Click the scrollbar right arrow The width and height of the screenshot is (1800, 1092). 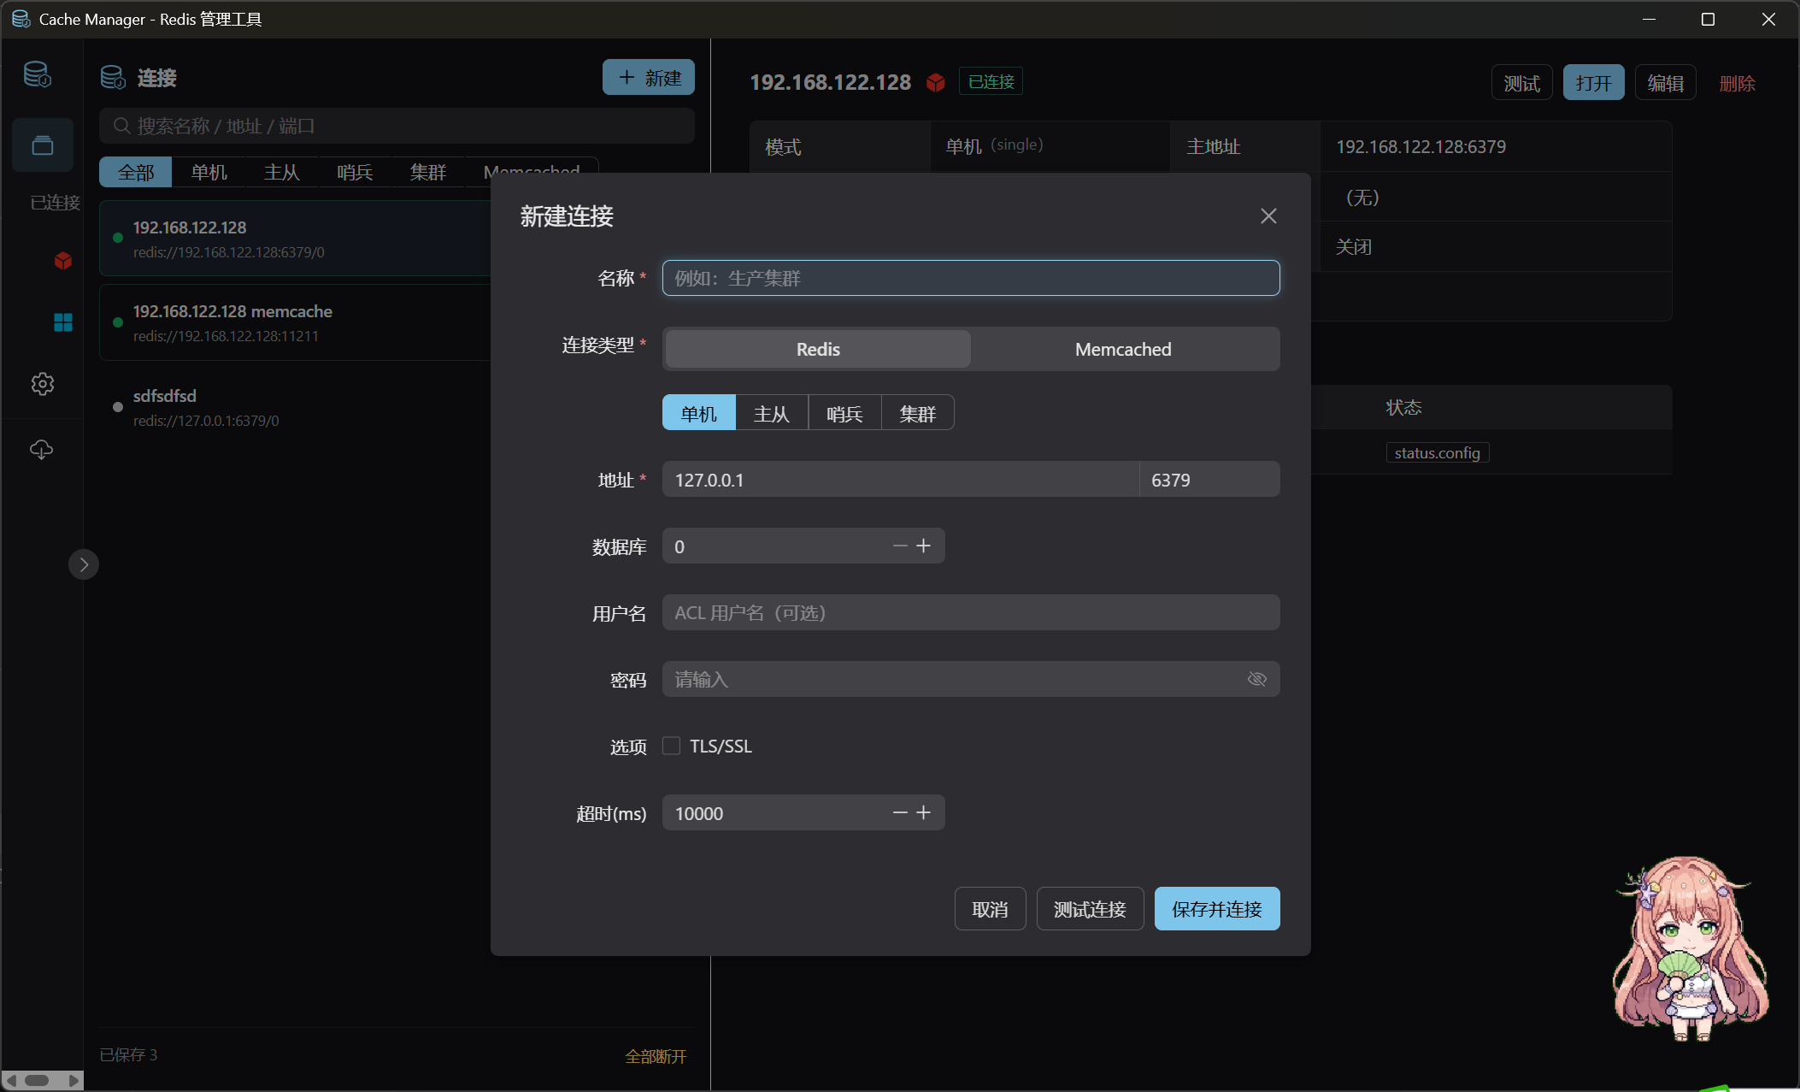click(74, 1081)
